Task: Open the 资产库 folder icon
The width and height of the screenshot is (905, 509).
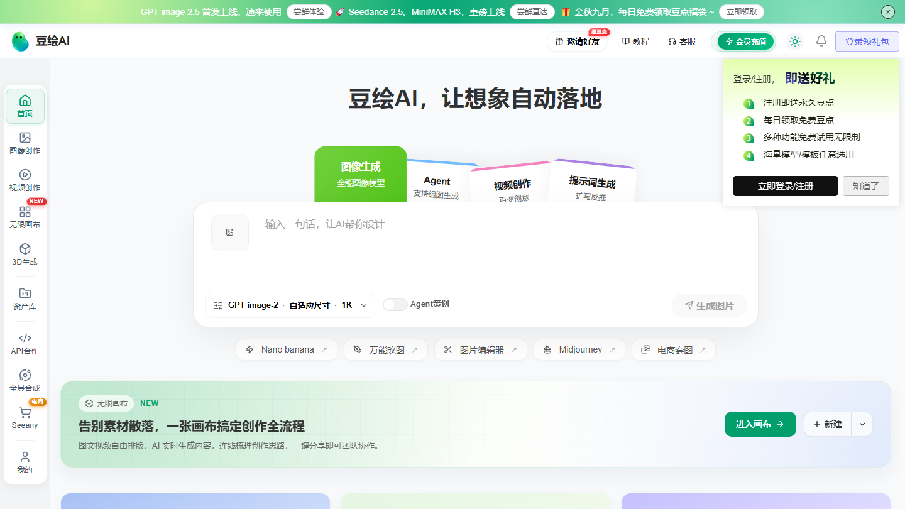Action: coord(25,293)
